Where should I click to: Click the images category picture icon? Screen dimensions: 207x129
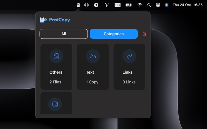55,104
